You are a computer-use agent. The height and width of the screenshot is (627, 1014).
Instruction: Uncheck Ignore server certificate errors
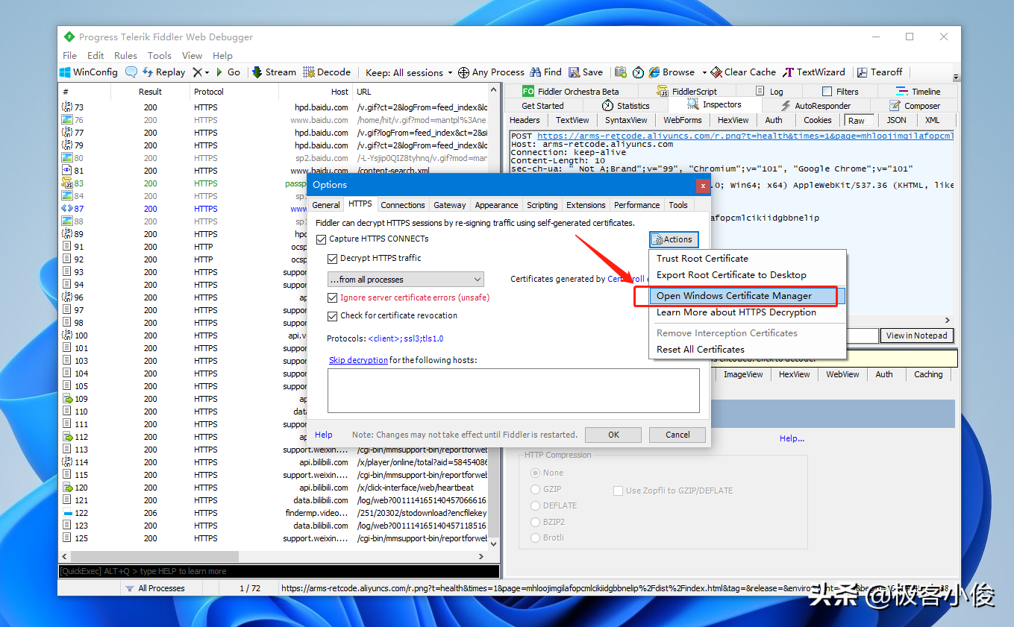tap(333, 297)
